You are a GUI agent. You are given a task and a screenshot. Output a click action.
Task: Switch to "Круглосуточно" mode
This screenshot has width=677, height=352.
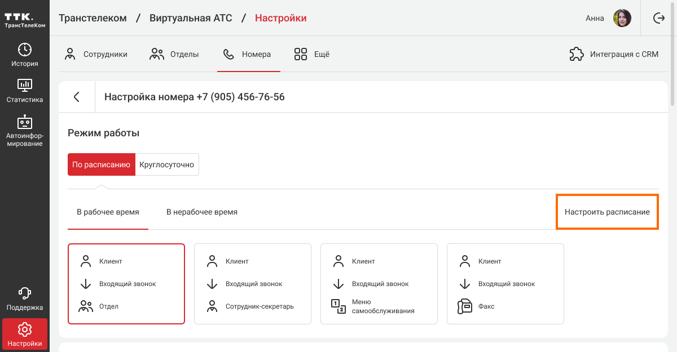(x=167, y=165)
